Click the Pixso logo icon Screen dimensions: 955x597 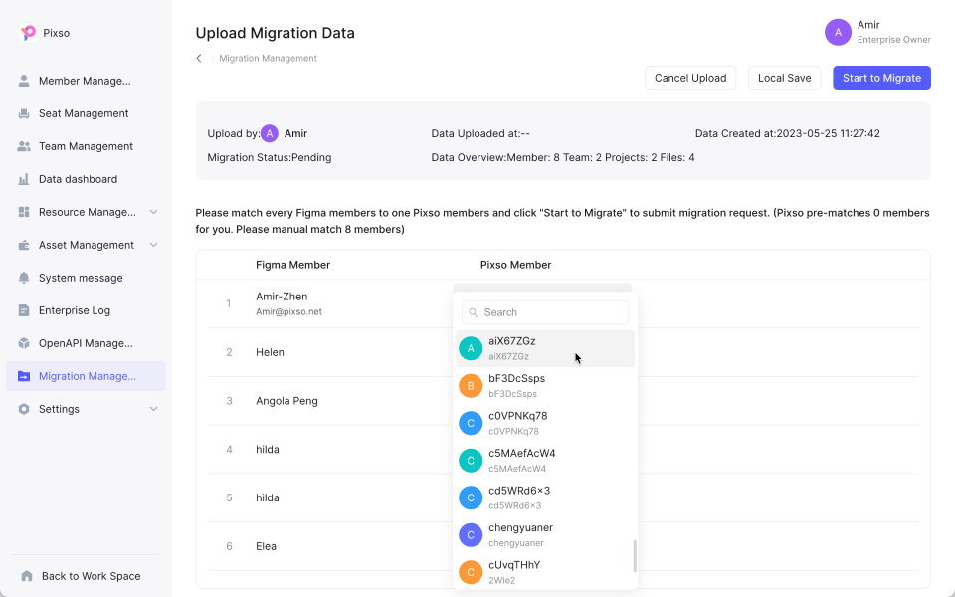tap(28, 32)
